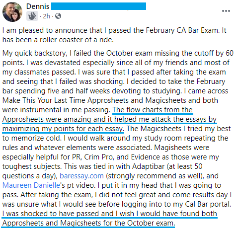
Task: Open the baressay.com link
Action: (x=81, y=176)
